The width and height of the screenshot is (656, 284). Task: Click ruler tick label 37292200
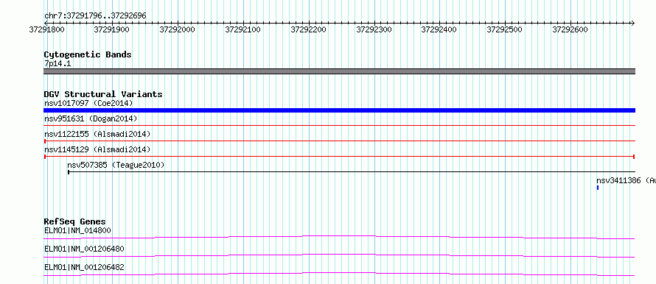click(308, 29)
